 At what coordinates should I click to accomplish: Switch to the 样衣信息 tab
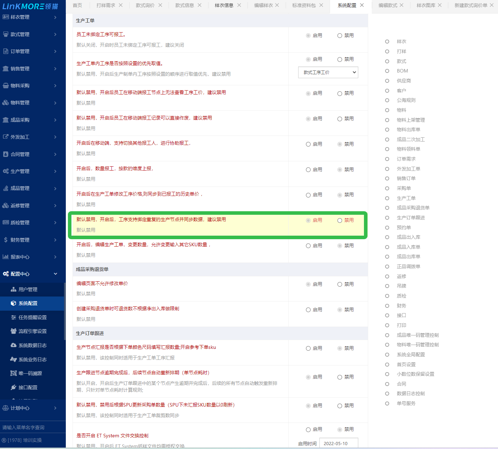coord(224,5)
